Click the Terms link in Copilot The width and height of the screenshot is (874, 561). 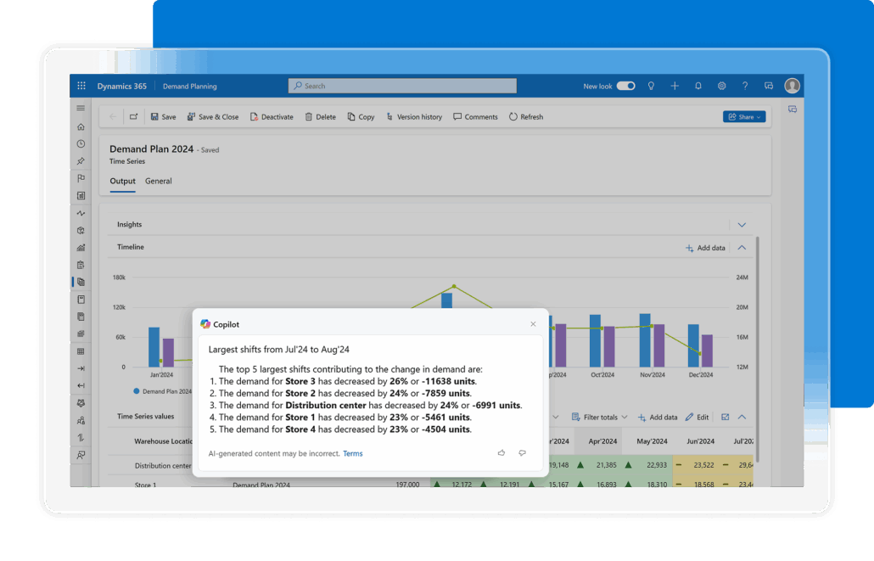coord(353,454)
